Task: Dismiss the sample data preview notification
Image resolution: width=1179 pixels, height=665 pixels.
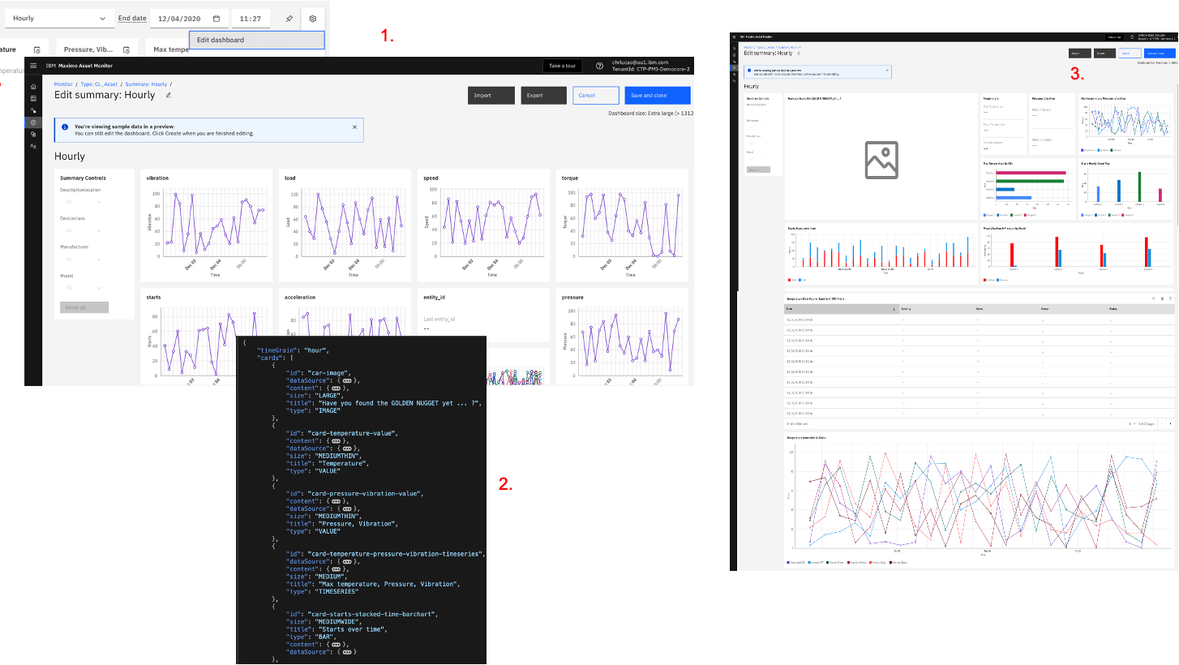Action: pos(354,127)
